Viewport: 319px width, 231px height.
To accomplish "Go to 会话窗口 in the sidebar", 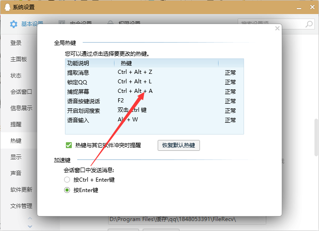I will coord(21,92).
